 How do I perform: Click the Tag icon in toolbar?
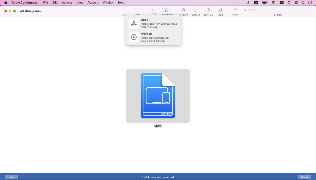(x=221, y=10)
